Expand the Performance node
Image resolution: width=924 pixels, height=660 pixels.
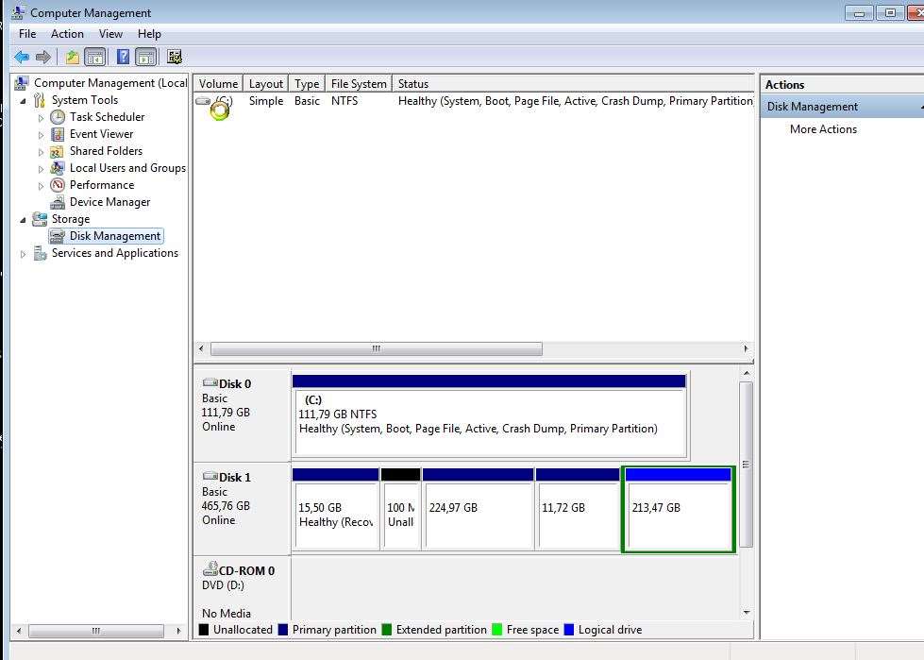point(41,186)
